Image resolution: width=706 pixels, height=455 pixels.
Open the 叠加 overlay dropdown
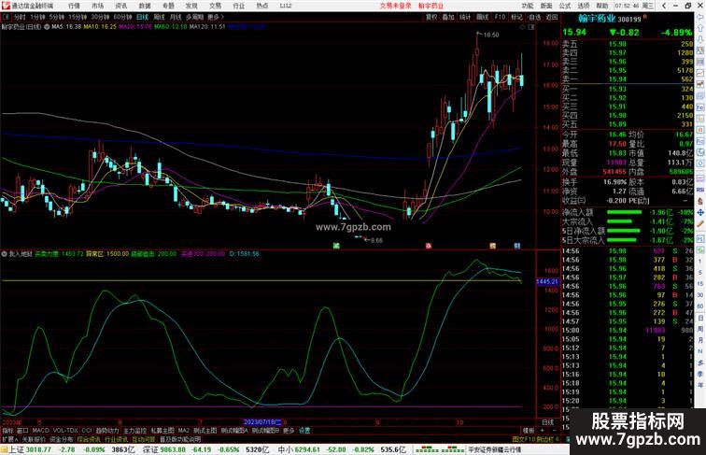448,17
